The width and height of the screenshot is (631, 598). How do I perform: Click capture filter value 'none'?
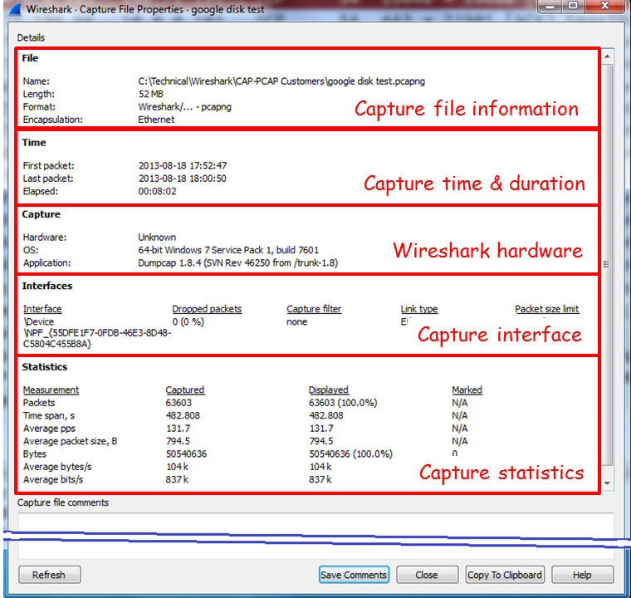(x=296, y=321)
